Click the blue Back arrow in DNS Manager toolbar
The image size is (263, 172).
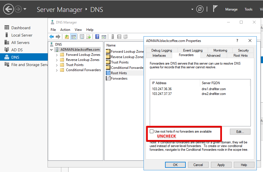pos(52,37)
